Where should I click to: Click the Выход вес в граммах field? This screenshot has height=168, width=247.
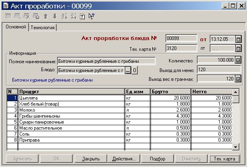tap(216, 79)
